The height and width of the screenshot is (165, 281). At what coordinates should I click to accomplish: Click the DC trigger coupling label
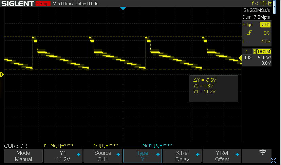pos(266,33)
